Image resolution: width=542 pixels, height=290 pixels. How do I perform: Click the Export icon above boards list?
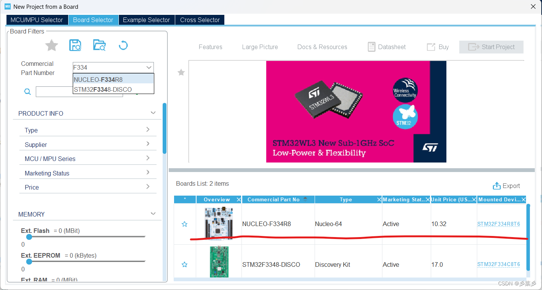click(496, 186)
